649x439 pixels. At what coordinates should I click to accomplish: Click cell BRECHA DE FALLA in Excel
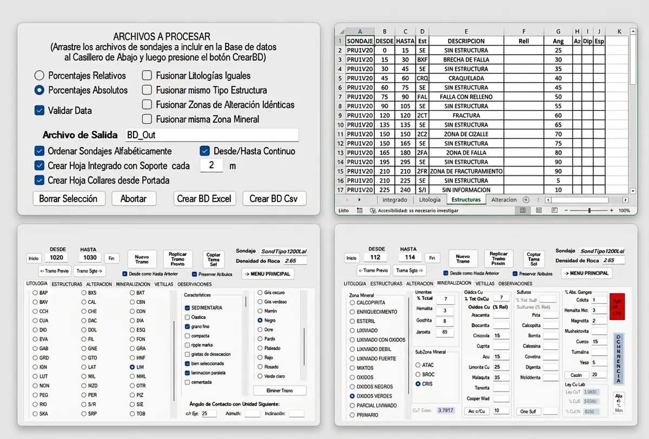466,59
